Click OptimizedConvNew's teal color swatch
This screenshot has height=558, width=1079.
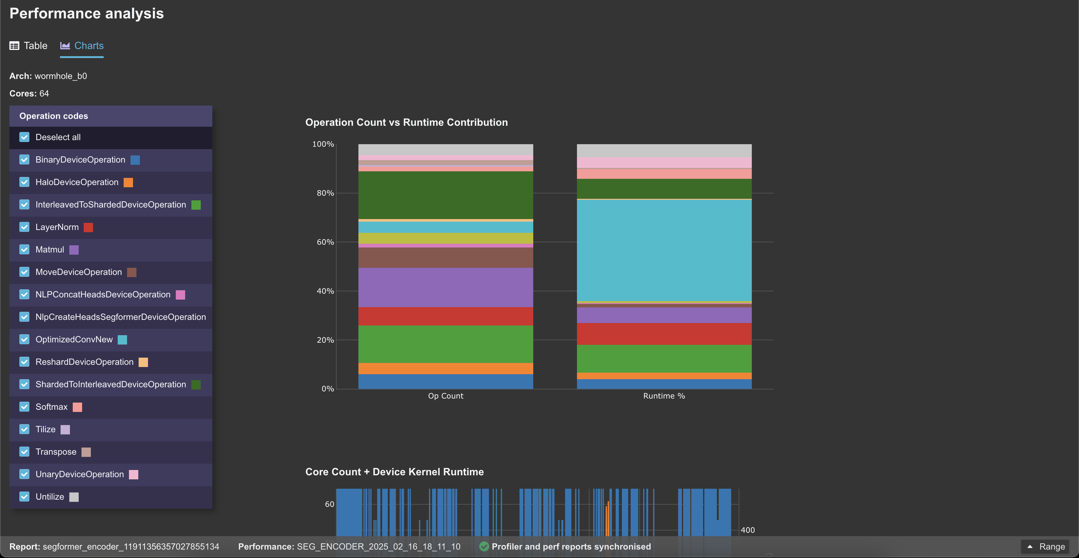[x=122, y=340]
